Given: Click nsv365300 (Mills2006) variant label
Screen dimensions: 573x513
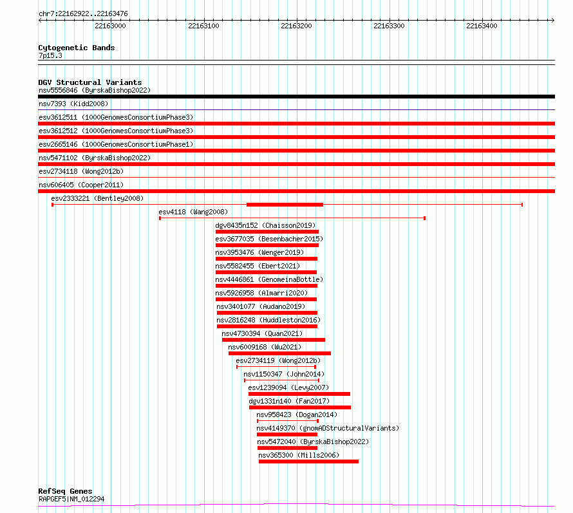Looking at the screenshot, I should pos(299,455).
